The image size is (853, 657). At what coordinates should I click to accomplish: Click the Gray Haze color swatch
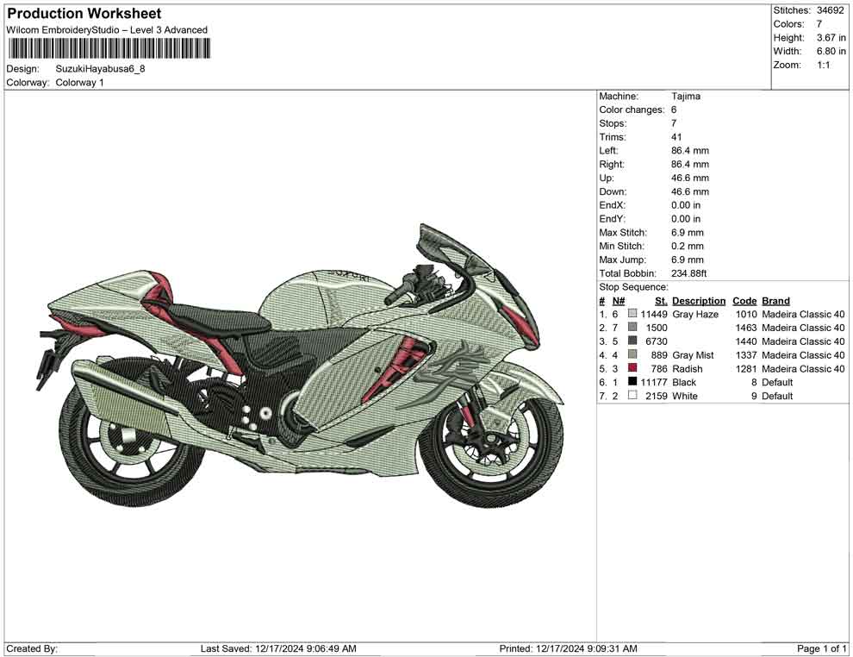634,314
